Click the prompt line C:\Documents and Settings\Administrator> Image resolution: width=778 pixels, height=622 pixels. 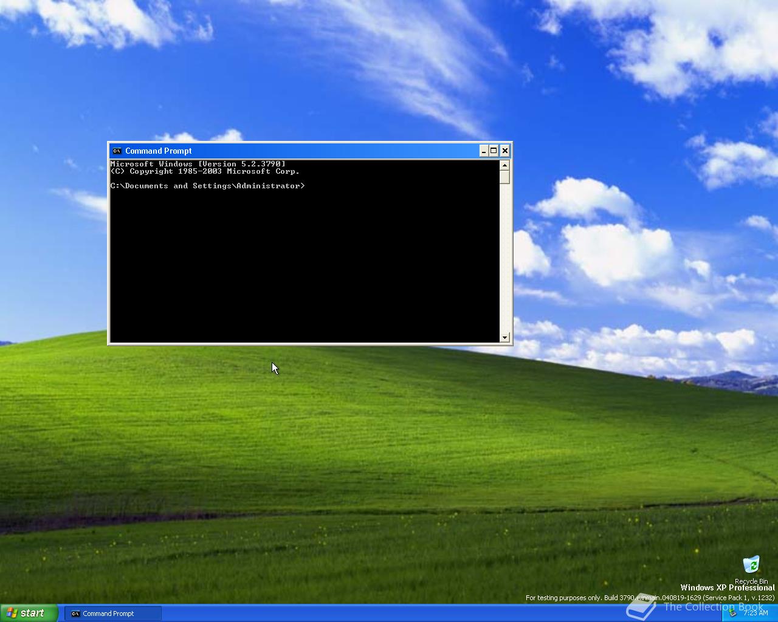207,186
